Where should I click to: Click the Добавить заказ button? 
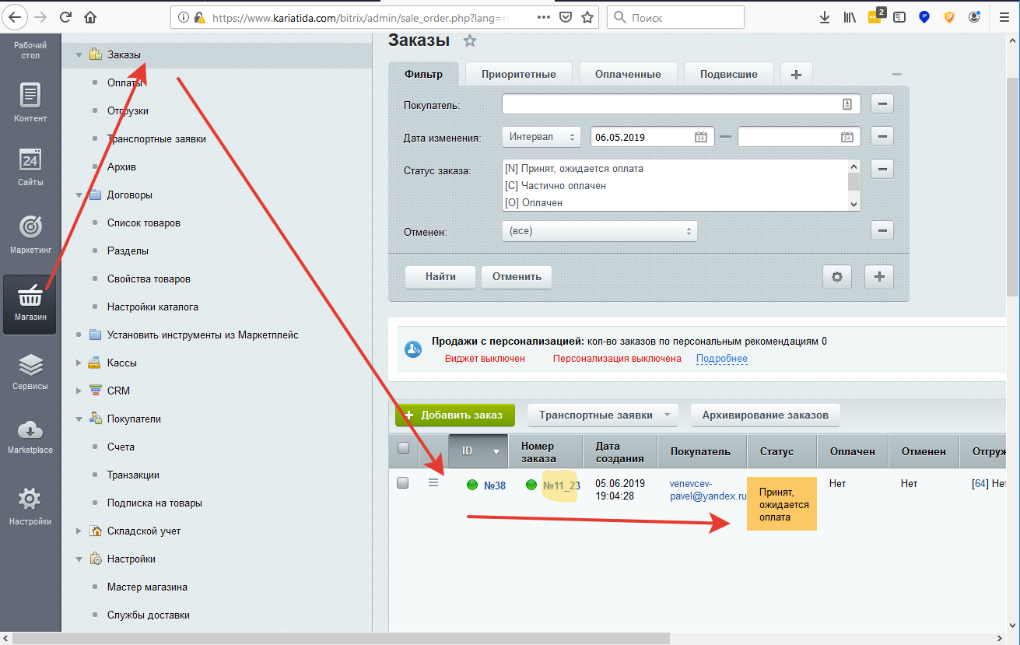tap(455, 415)
